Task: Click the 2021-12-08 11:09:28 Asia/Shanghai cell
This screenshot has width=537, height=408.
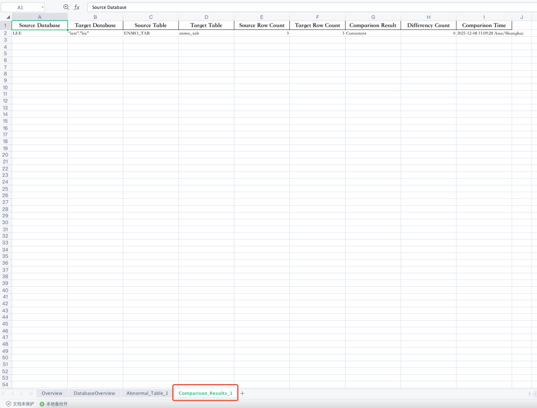Action: tap(484, 33)
